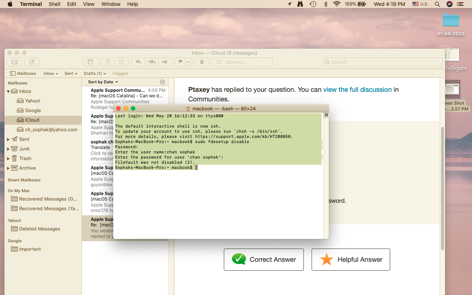
Task: Open the Sent dropdown in favorites bar
Action: click(x=71, y=73)
